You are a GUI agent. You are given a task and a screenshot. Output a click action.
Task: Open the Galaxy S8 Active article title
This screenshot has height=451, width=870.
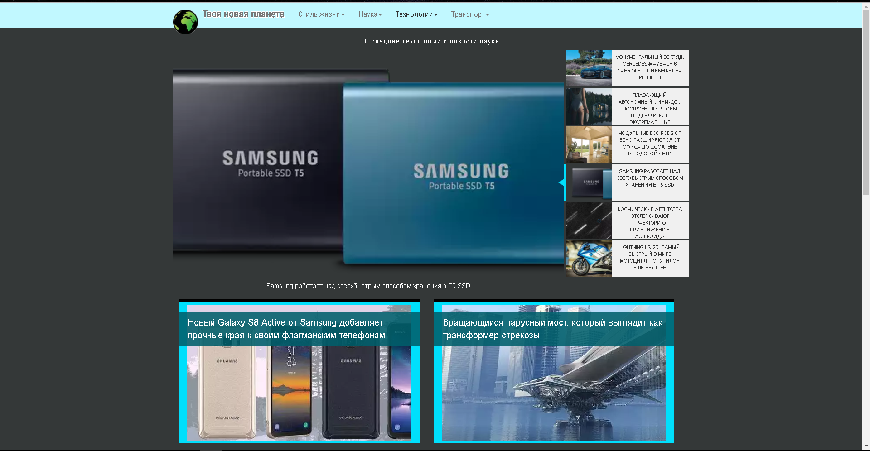coord(286,329)
